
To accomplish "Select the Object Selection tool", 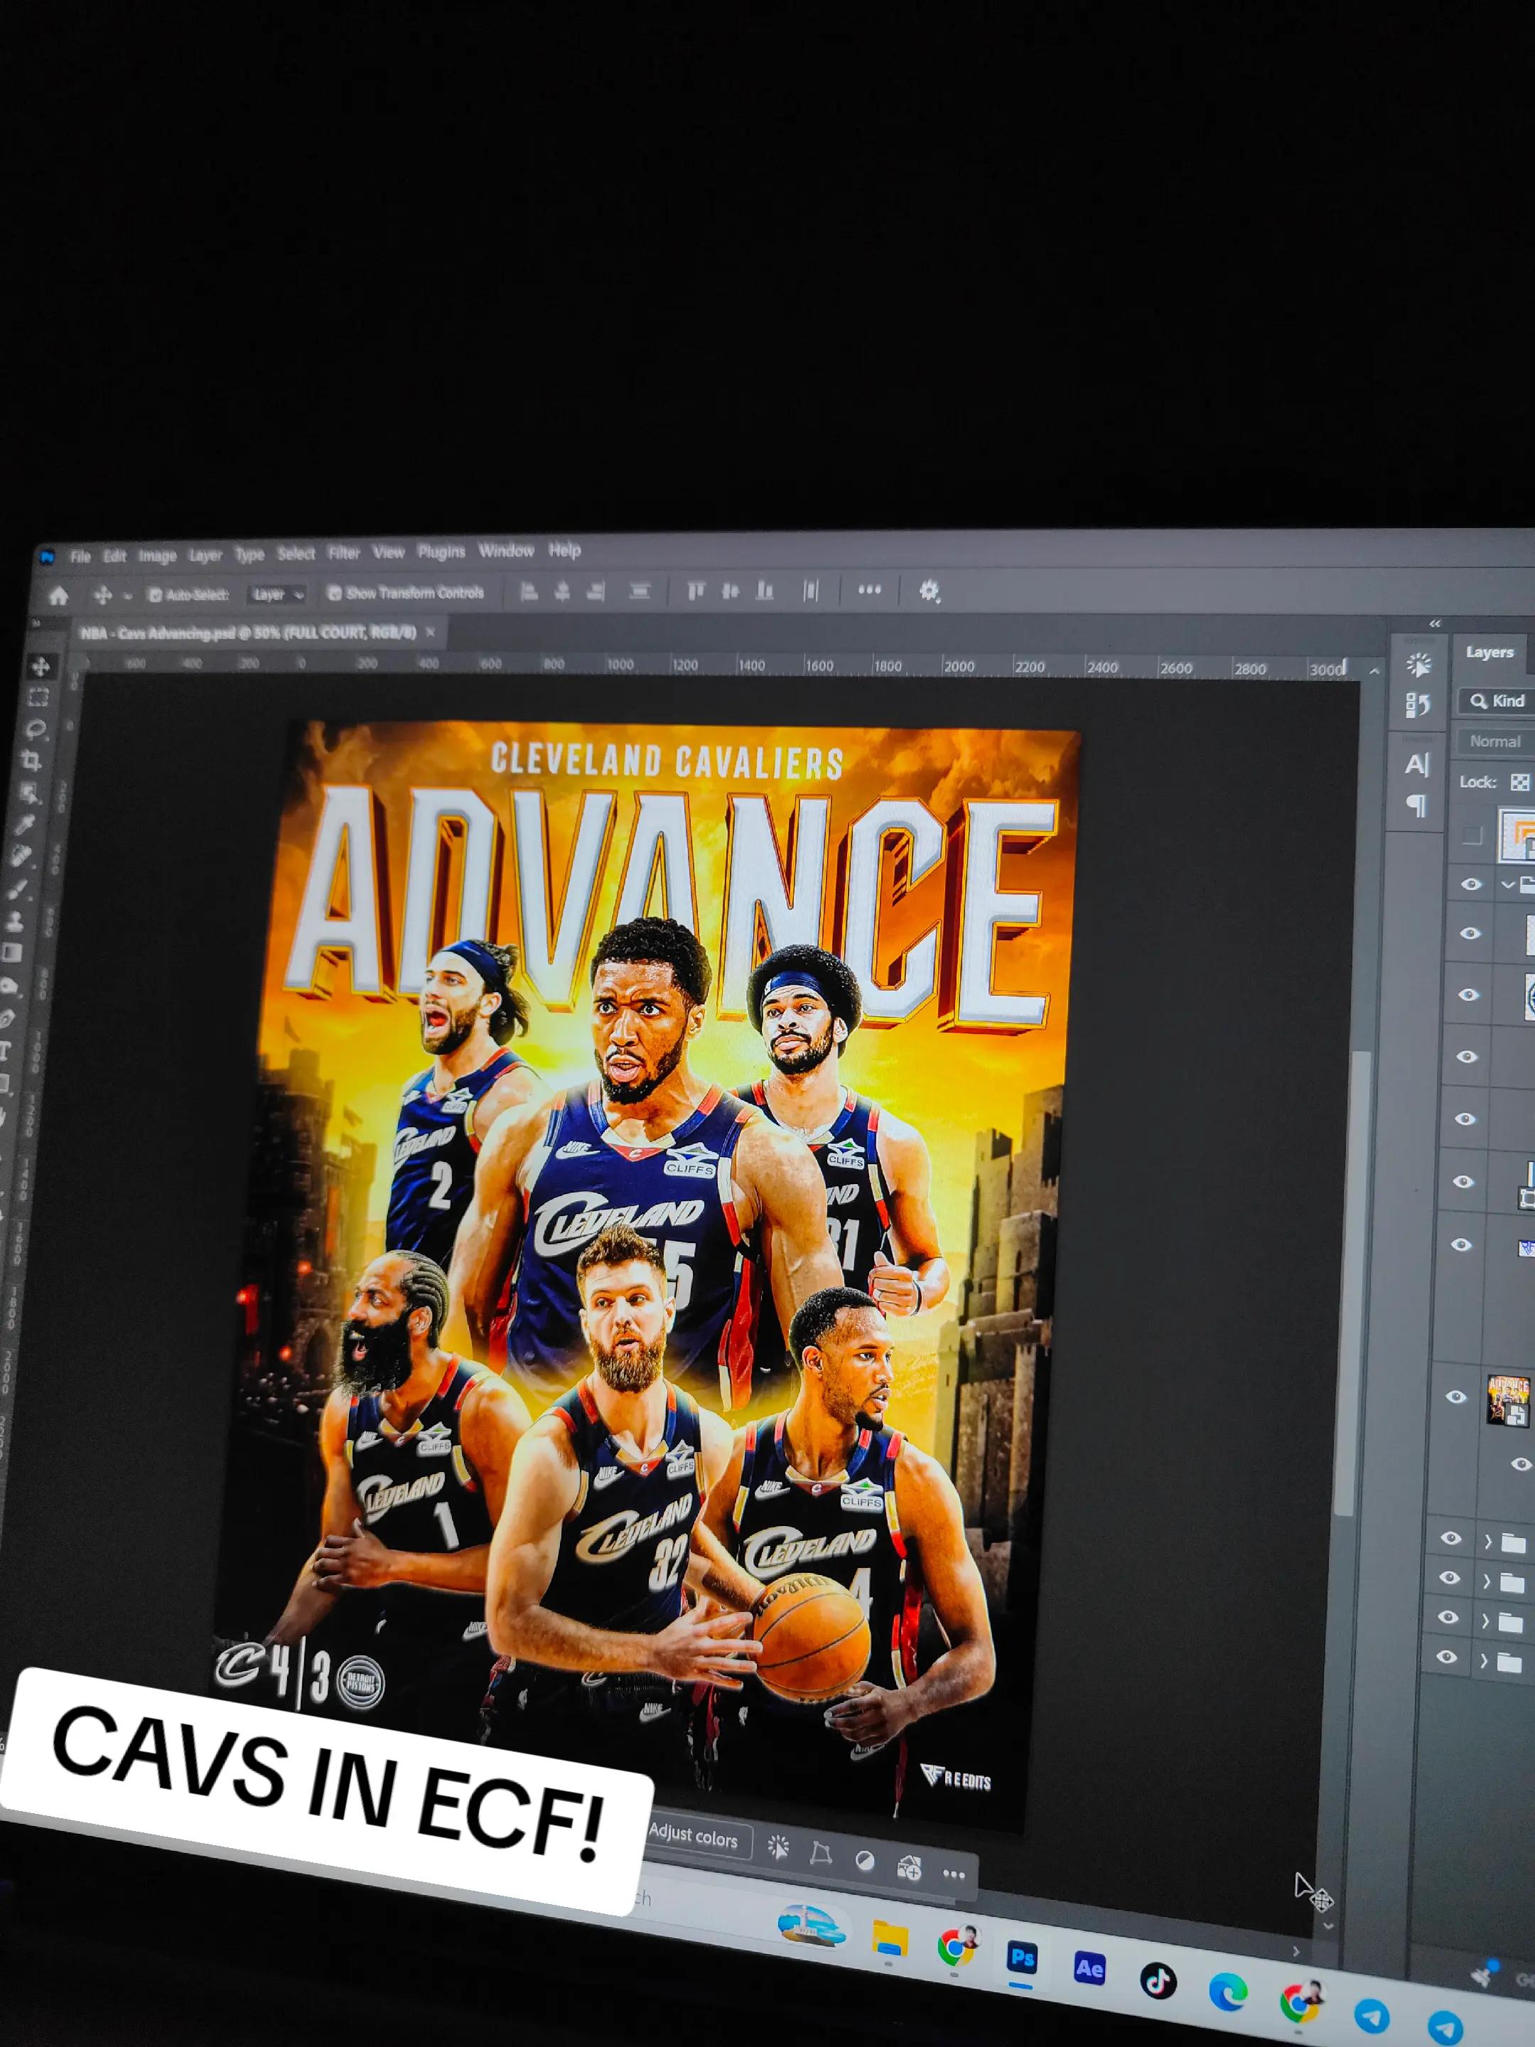I will pos(31,793).
